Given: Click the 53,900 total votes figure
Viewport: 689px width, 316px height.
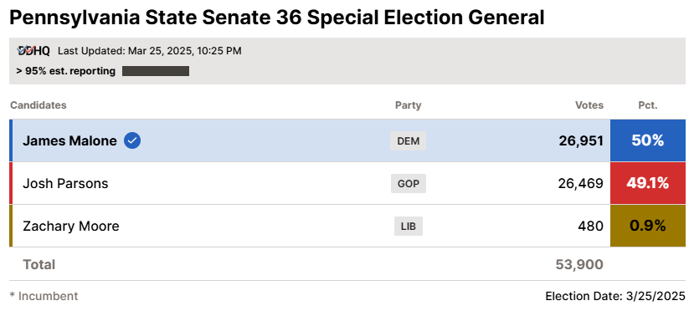Looking at the screenshot, I should tap(579, 265).
